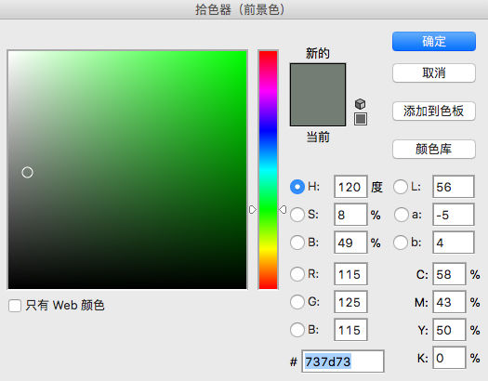Click the Y field showing 50
488x381 pixels.
(449, 330)
